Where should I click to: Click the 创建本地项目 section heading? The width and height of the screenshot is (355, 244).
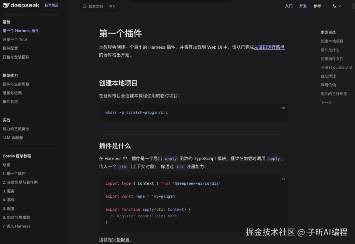tap(118, 83)
